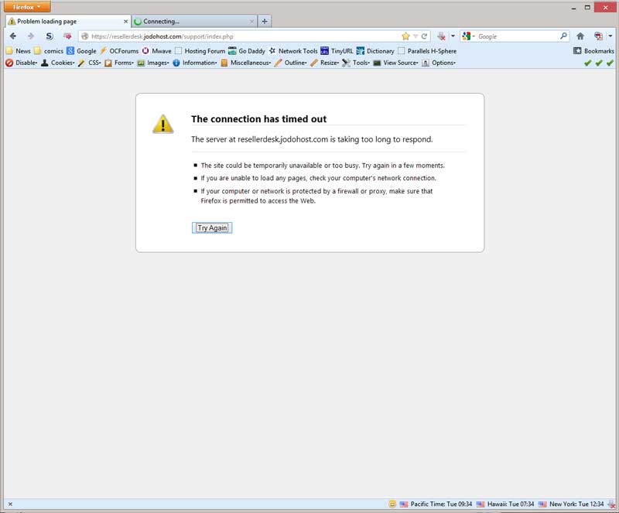
Task: Expand the CSS developer menu
Action: pos(90,63)
